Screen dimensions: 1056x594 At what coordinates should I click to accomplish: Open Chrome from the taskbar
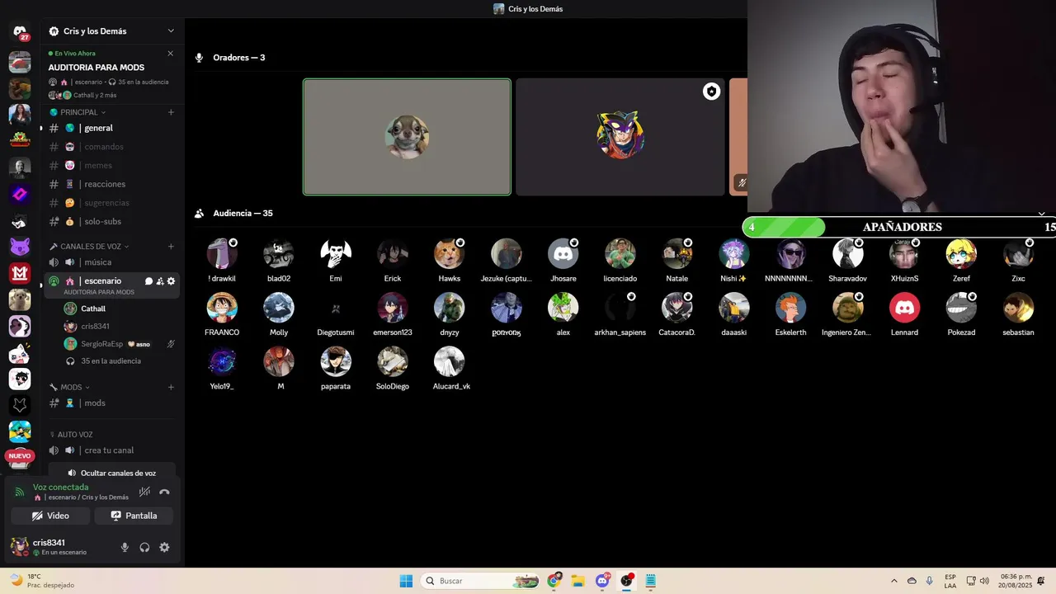pyautogui.click(x=554, y=581)
